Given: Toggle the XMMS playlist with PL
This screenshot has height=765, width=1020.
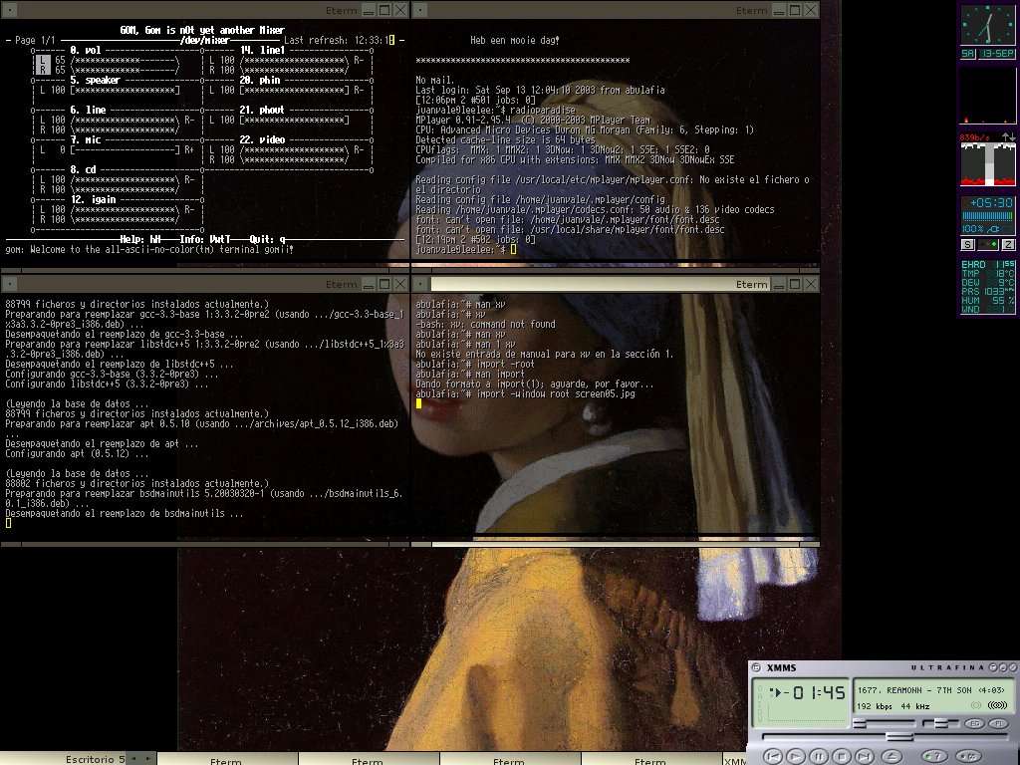Looking at the screenshot, I should coord(998,723).
